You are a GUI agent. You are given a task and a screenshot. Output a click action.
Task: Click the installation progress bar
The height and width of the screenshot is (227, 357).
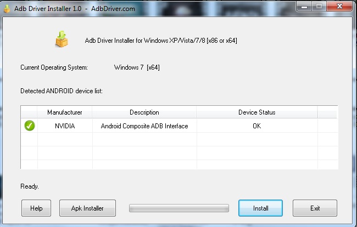pyautogui.click(x=178, y=208)
